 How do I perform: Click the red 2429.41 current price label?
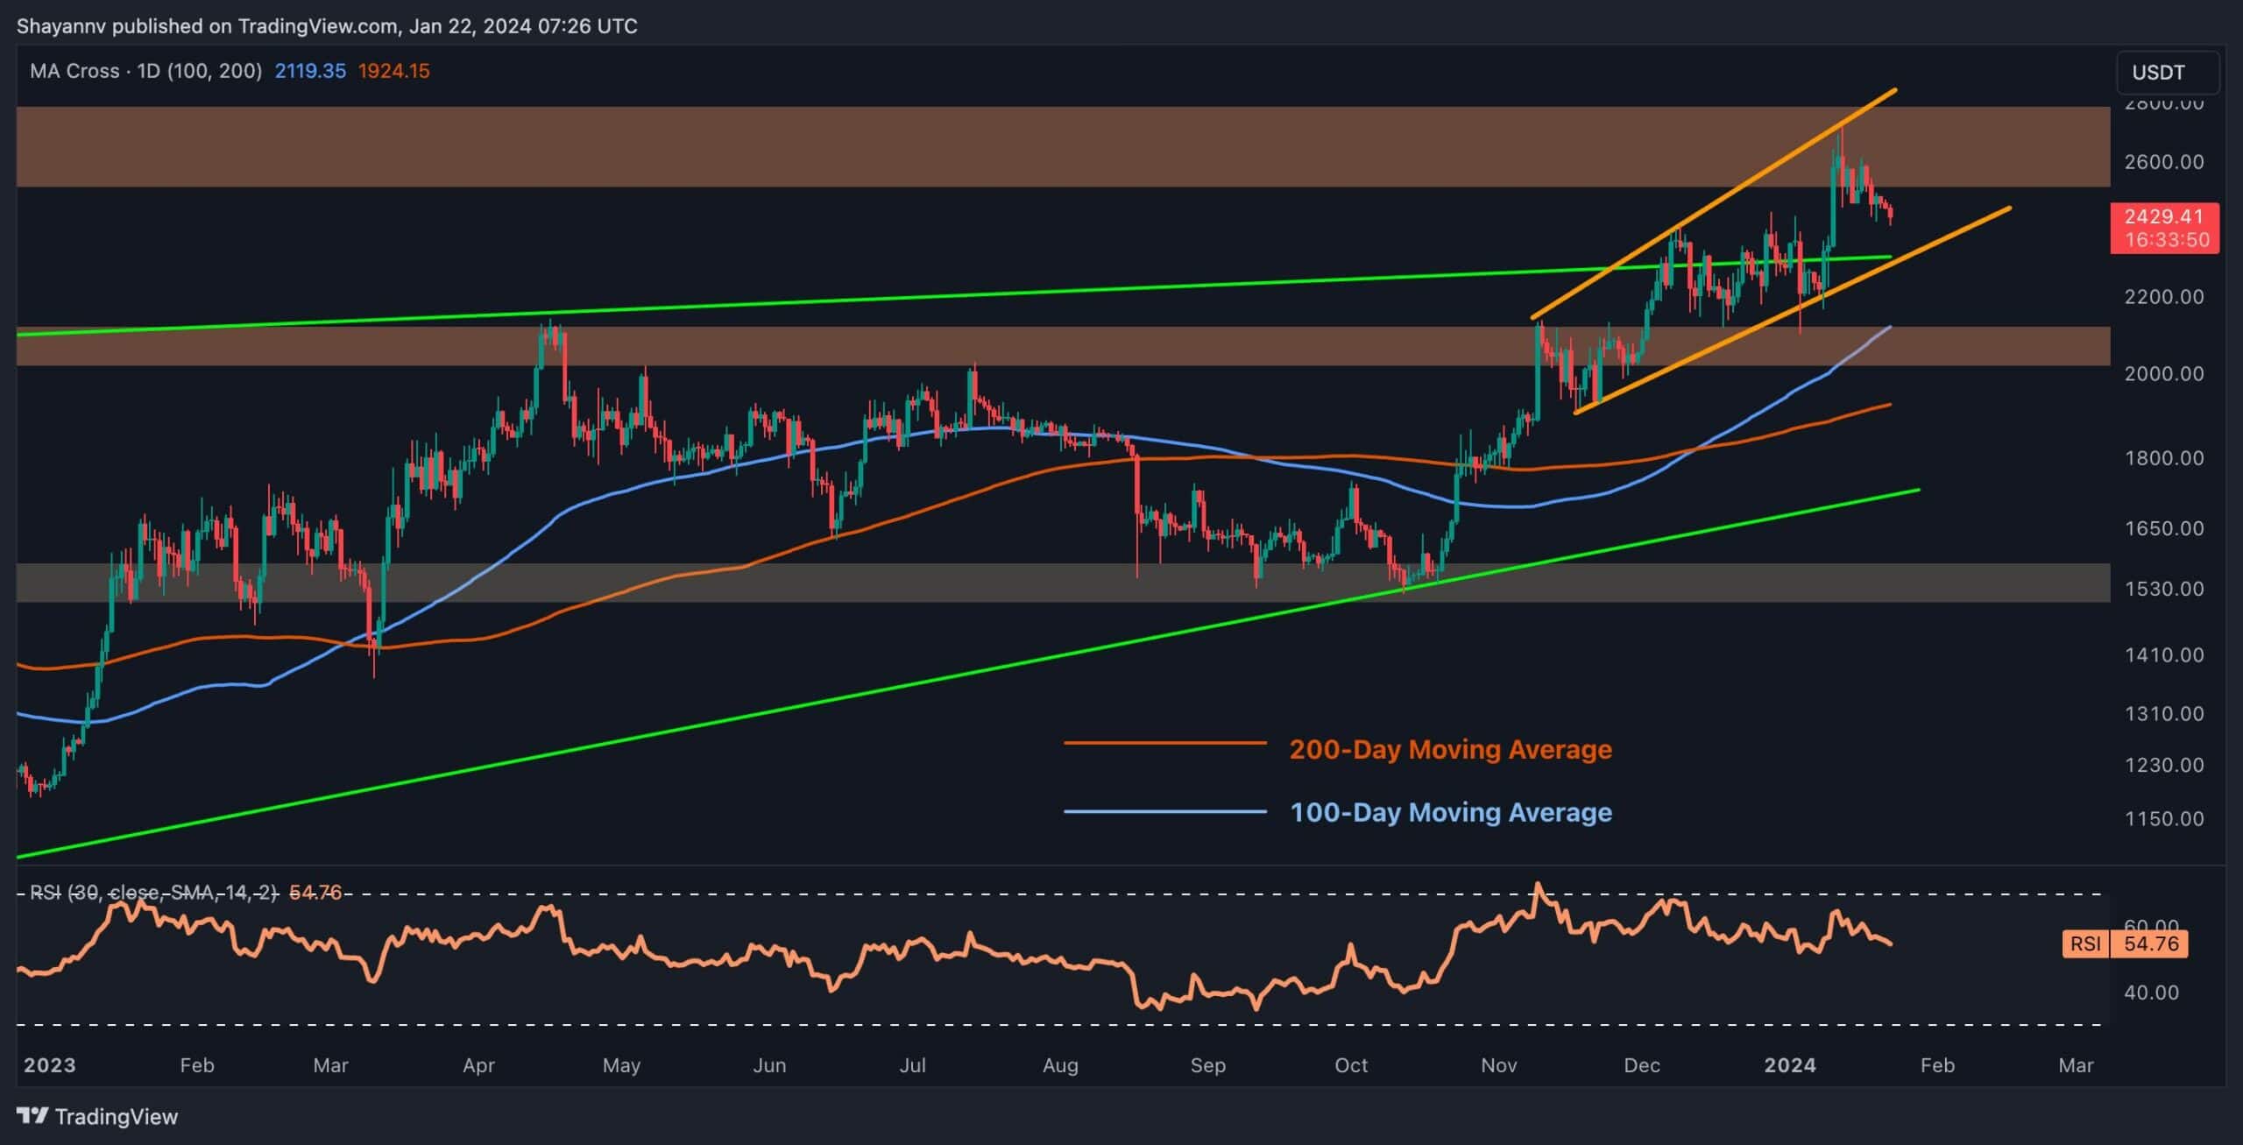click(x=2163, y=217)
